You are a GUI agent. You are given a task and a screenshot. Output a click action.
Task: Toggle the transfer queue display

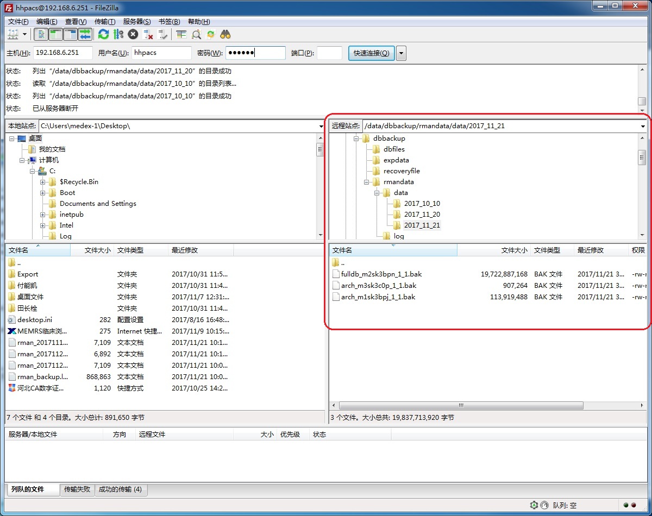pos(85,34)
